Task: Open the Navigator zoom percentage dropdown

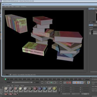Action: coord(92,22)
